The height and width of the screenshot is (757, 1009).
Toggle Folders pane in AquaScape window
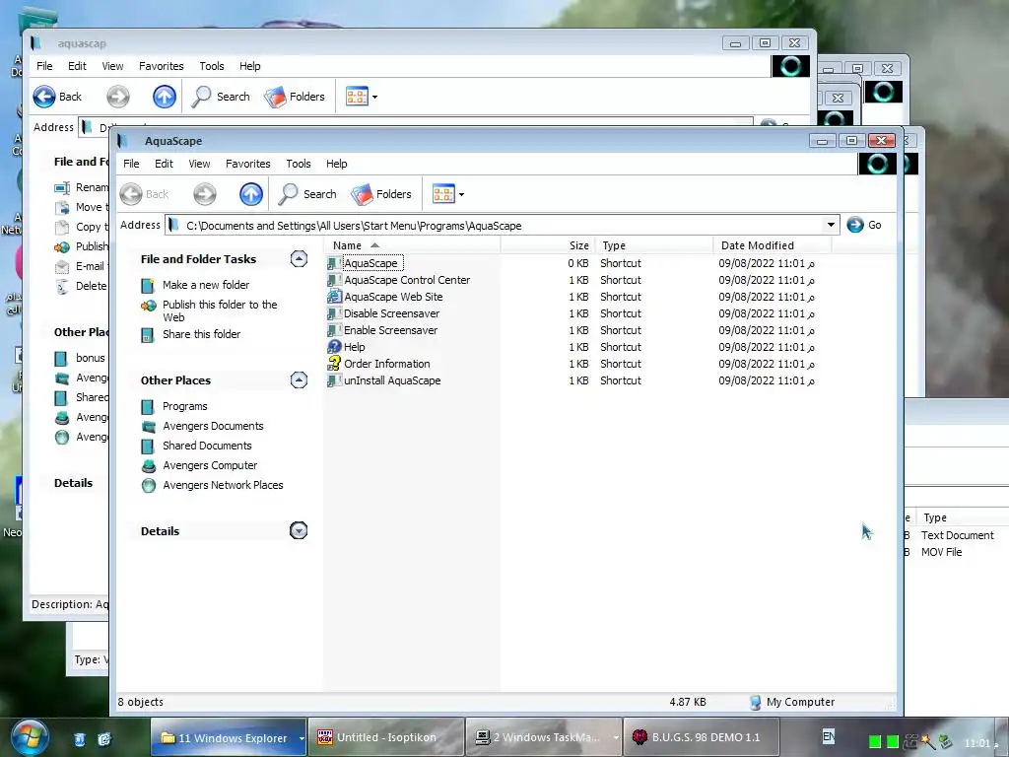pyautogui.click(x=381, y=194)
